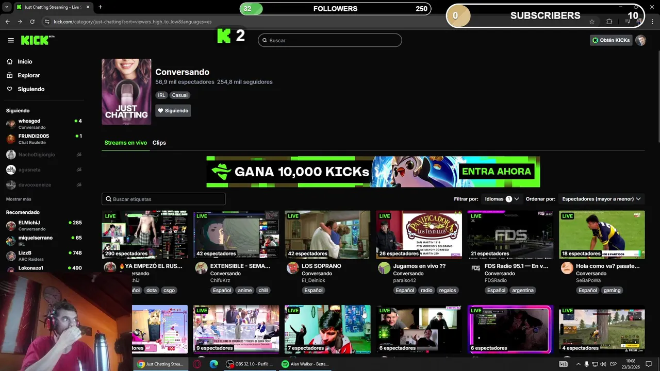Go back in browser

click(7, 22)
